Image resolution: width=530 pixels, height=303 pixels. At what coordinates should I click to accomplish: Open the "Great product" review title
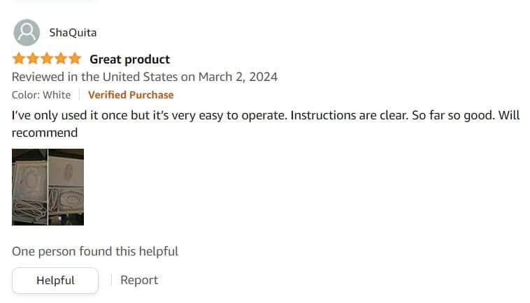tap(129, 59)
